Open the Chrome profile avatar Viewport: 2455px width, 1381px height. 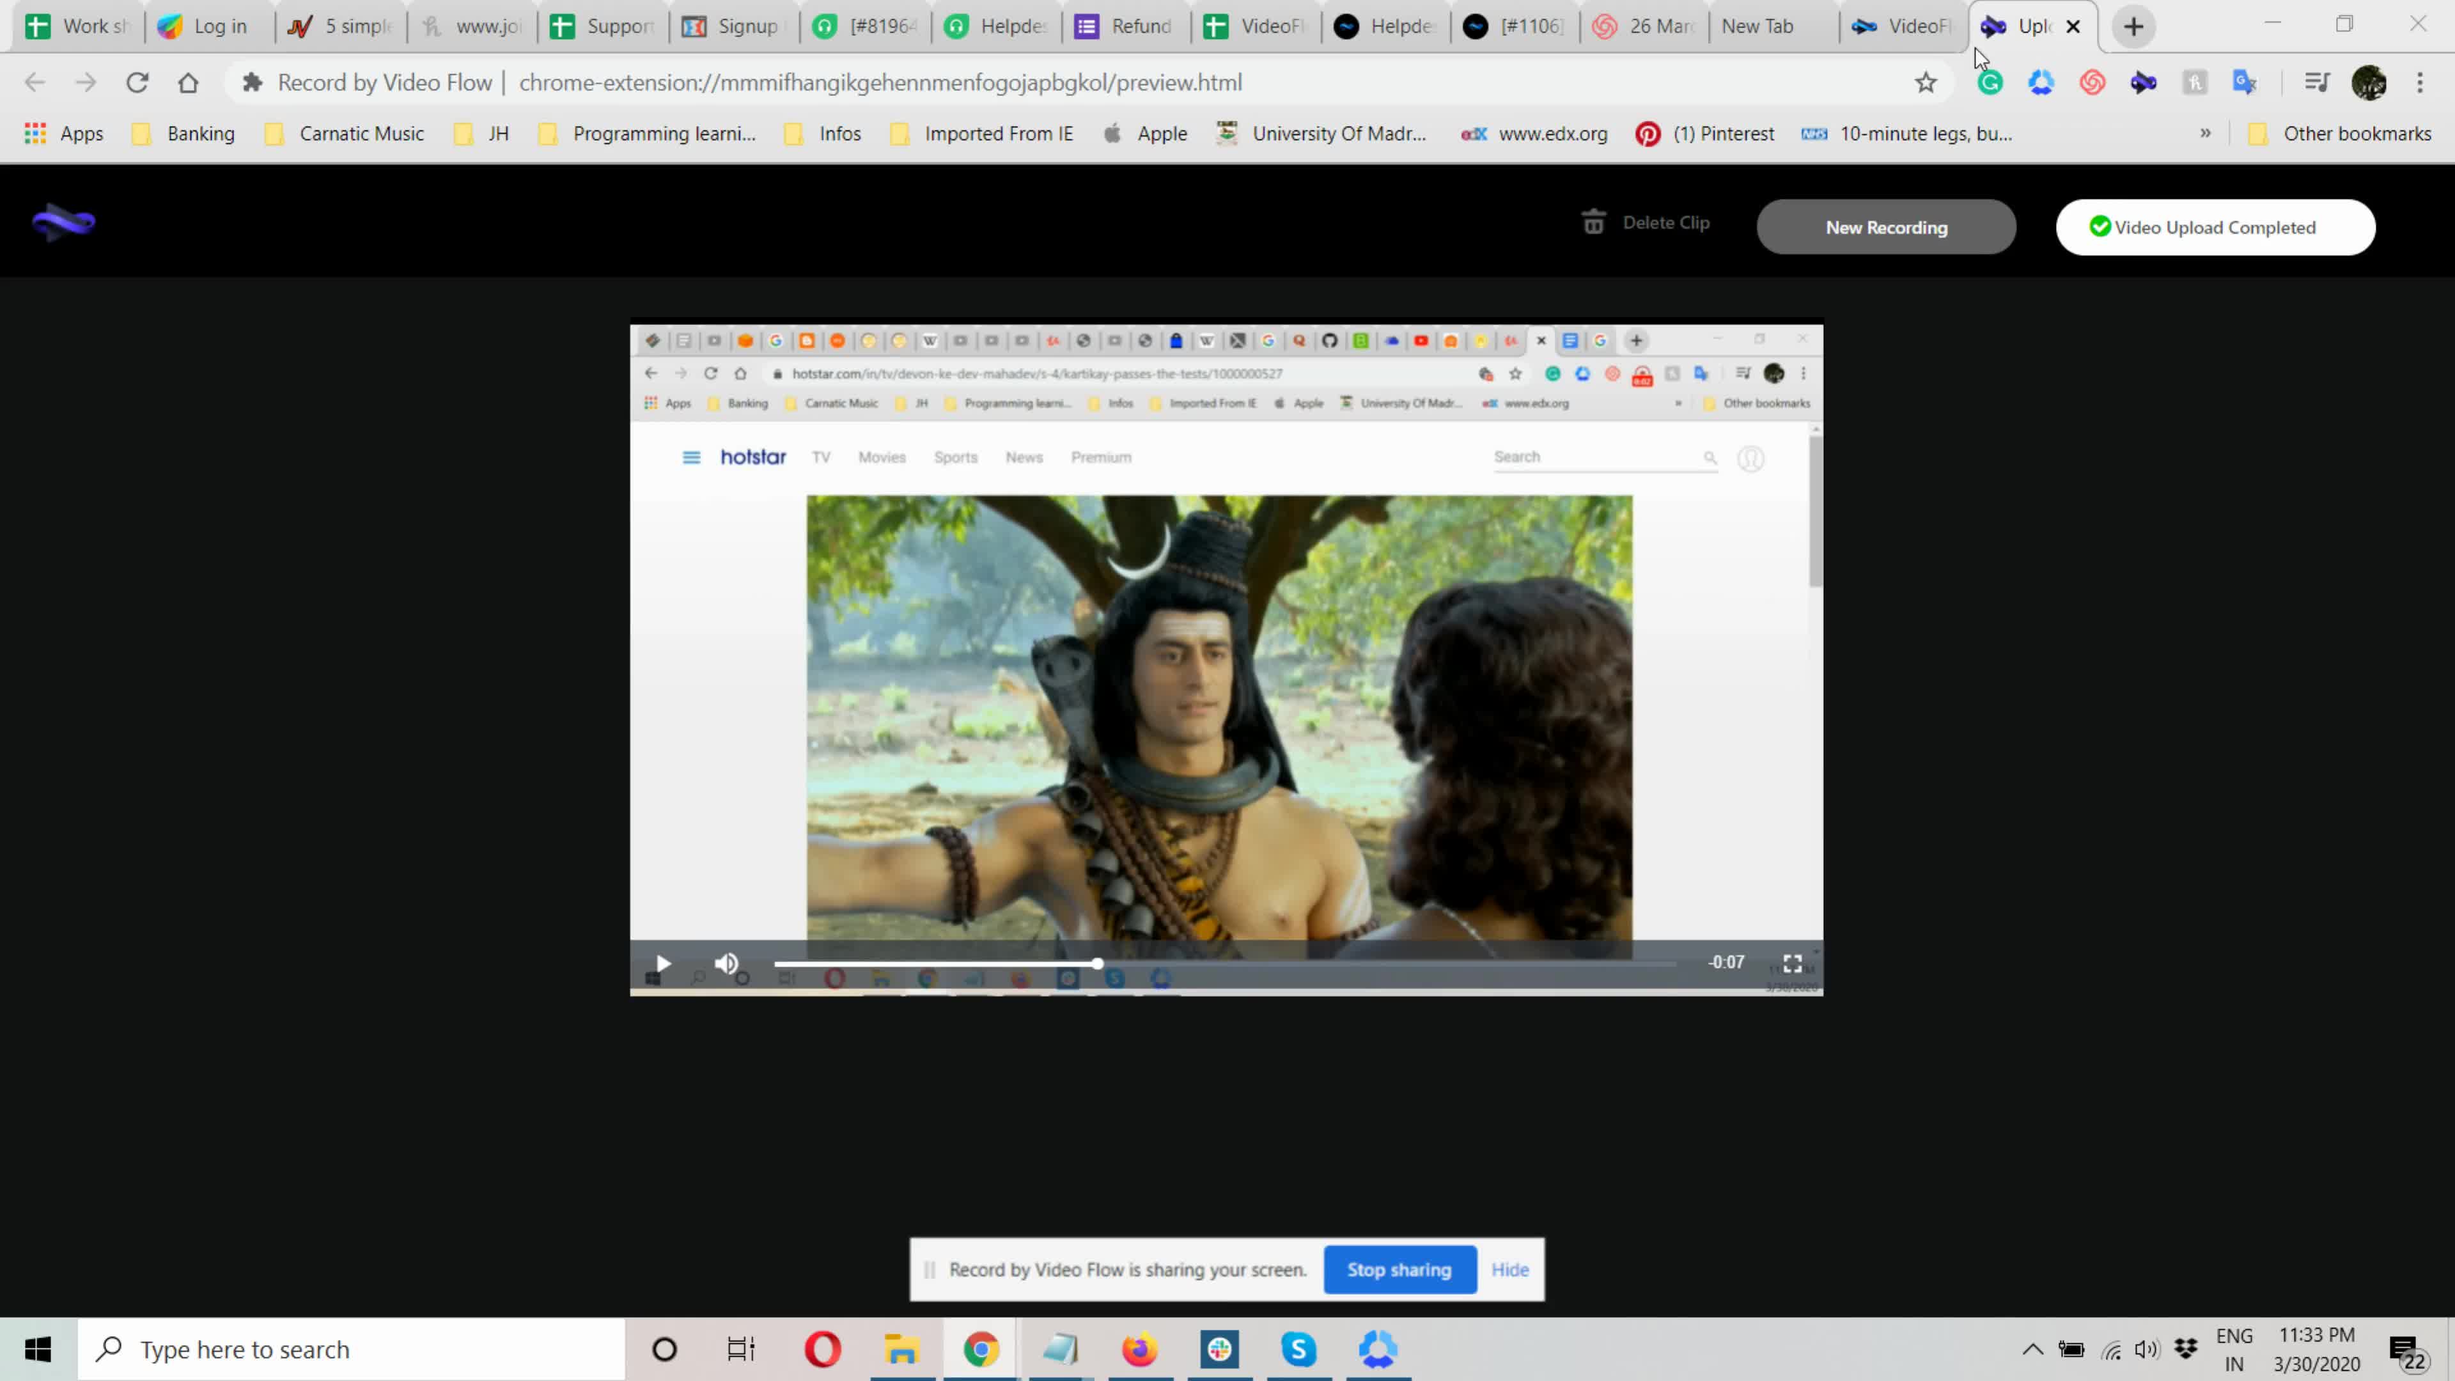click(x=2369, y=83)
